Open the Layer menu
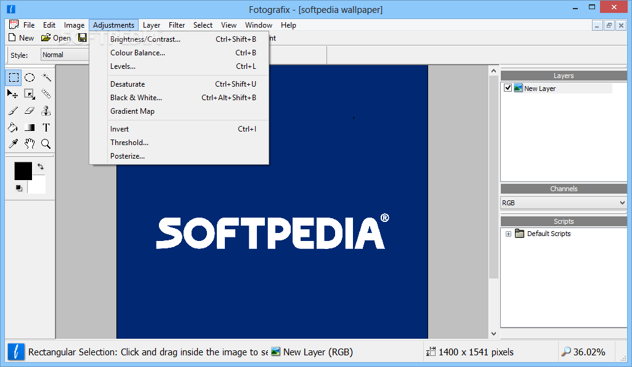Viewport: 632px width, 367px height. (x=152, y=25)
